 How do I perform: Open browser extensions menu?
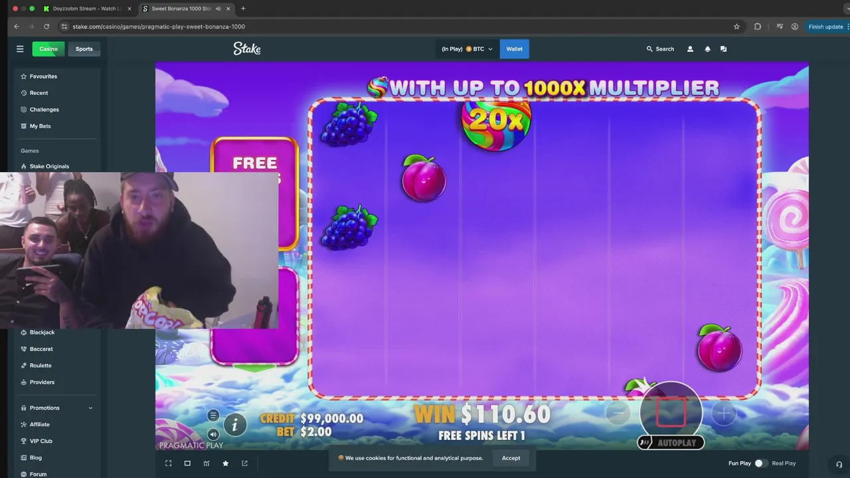(758, 27)
